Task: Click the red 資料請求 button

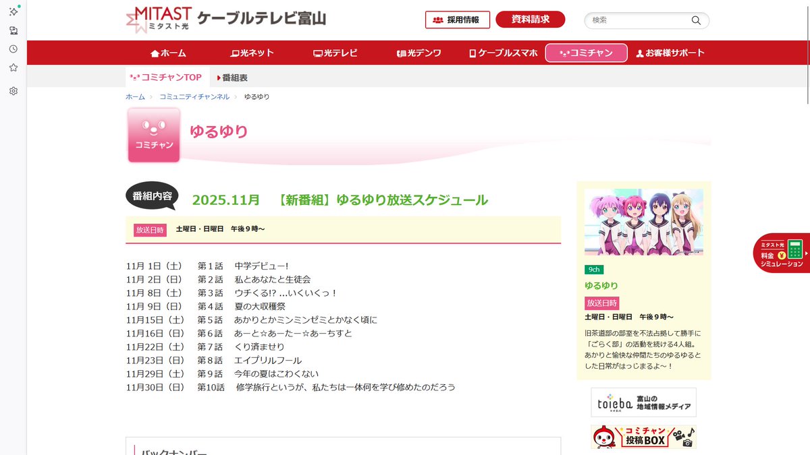Action: pos(531,20)
